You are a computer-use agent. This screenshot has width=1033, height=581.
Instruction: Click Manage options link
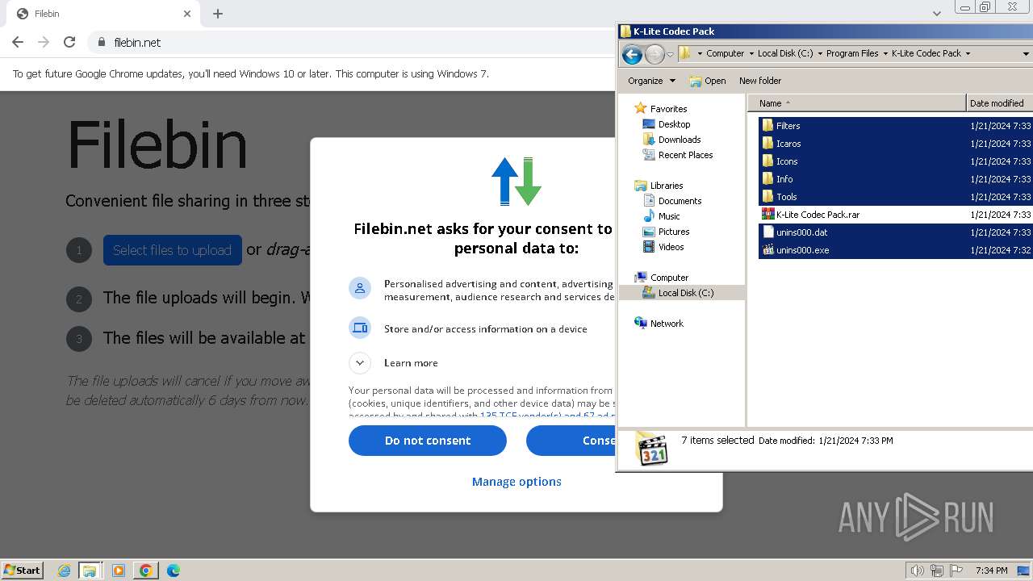516,482
